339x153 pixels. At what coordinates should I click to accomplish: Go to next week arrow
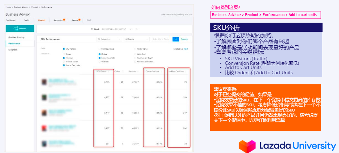137,29
